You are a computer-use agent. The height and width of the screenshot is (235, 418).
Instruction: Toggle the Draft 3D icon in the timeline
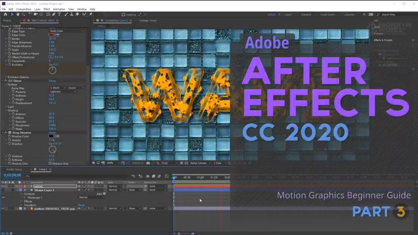[x=141, y=176]
